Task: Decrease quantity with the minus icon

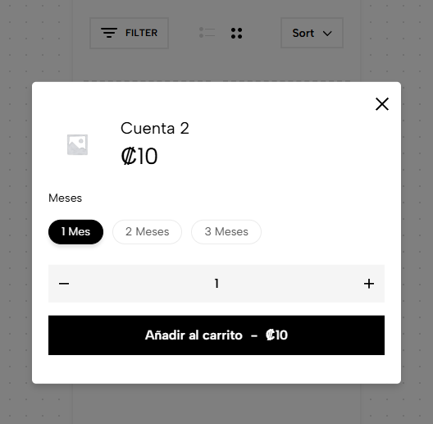Action: [x=64, y=284]
